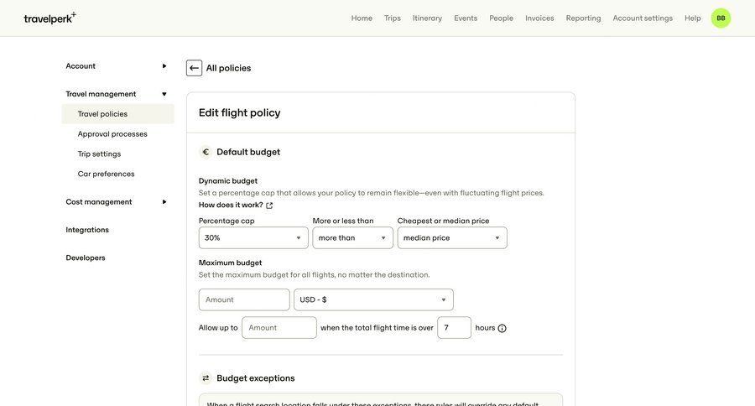
Task: Click the BB user avatar
Action: point(721,18)
